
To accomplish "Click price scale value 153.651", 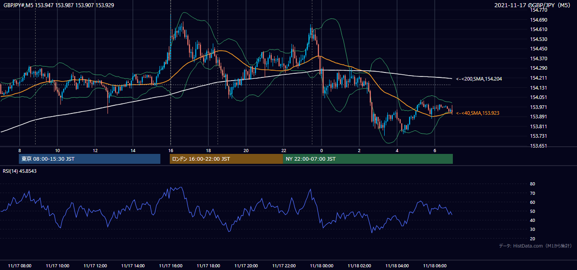I will pyautogui.click(x=539, y=146).
